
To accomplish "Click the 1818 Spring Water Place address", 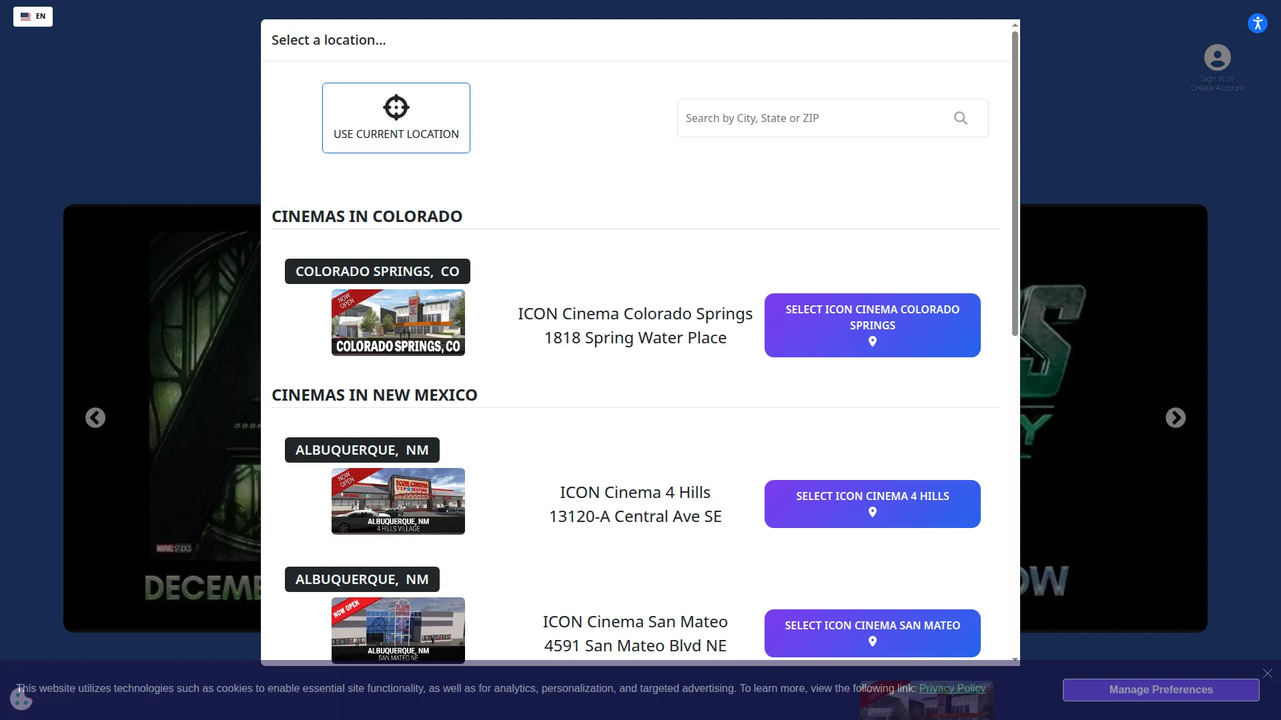I will click(635, 338).
